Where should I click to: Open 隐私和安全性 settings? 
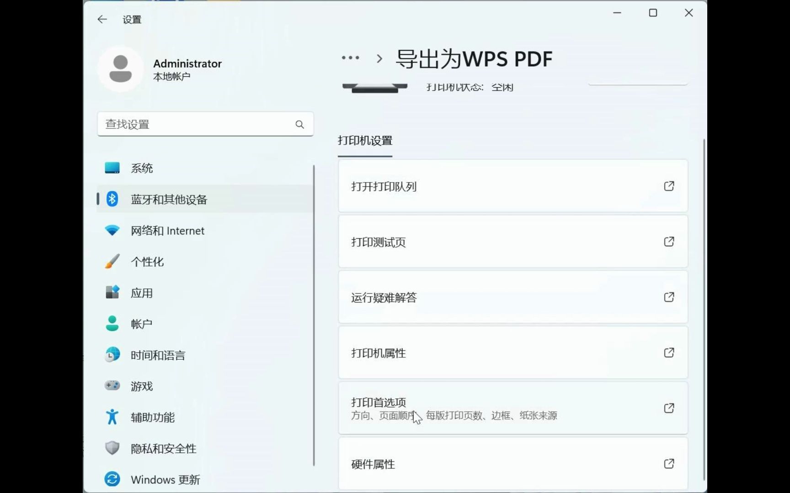(x=205, y=448)
